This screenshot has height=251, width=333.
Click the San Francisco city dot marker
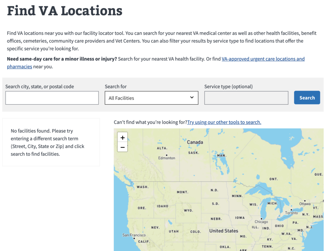click(x=134, y=238)
